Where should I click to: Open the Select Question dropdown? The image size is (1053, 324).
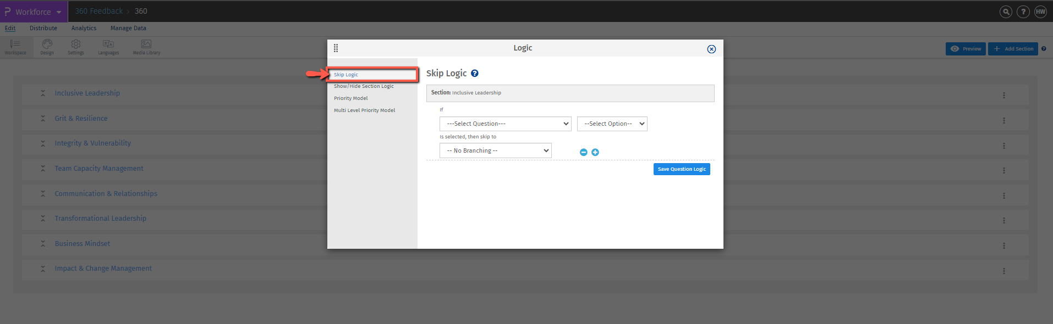point(505,124)
